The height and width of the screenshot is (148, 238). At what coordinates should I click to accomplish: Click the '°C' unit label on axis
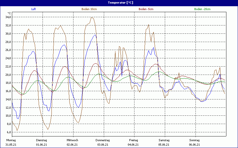[x=9, y=13]
